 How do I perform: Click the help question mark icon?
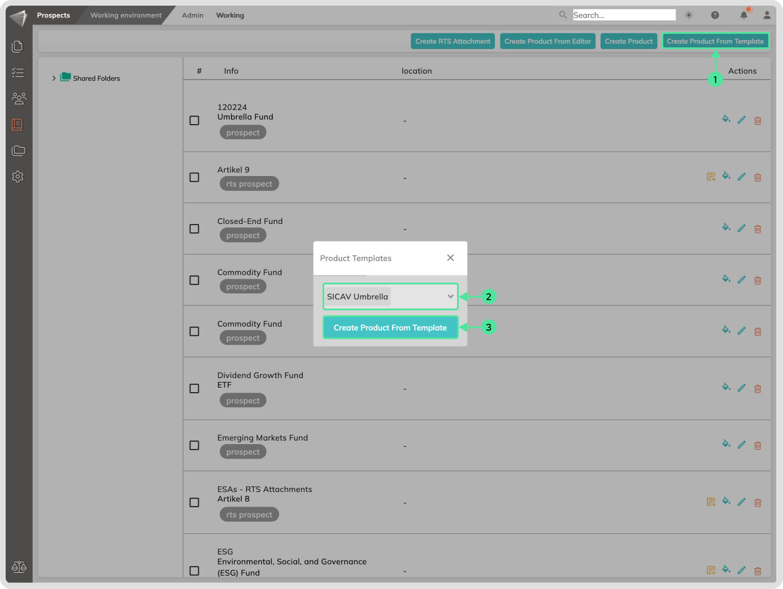coord(715,15)
